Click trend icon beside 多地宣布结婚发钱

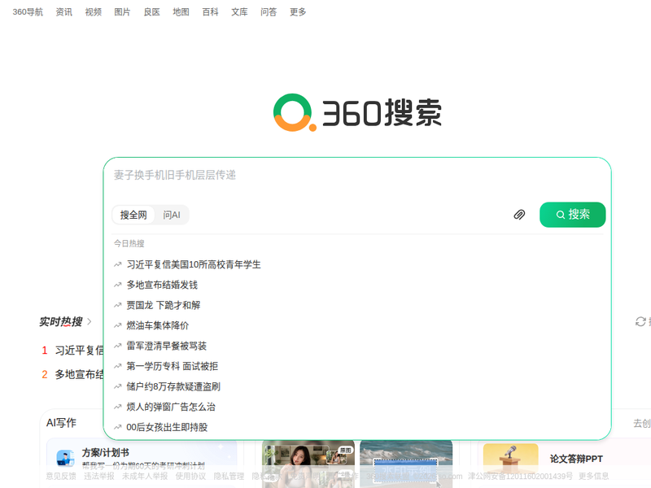117,285
